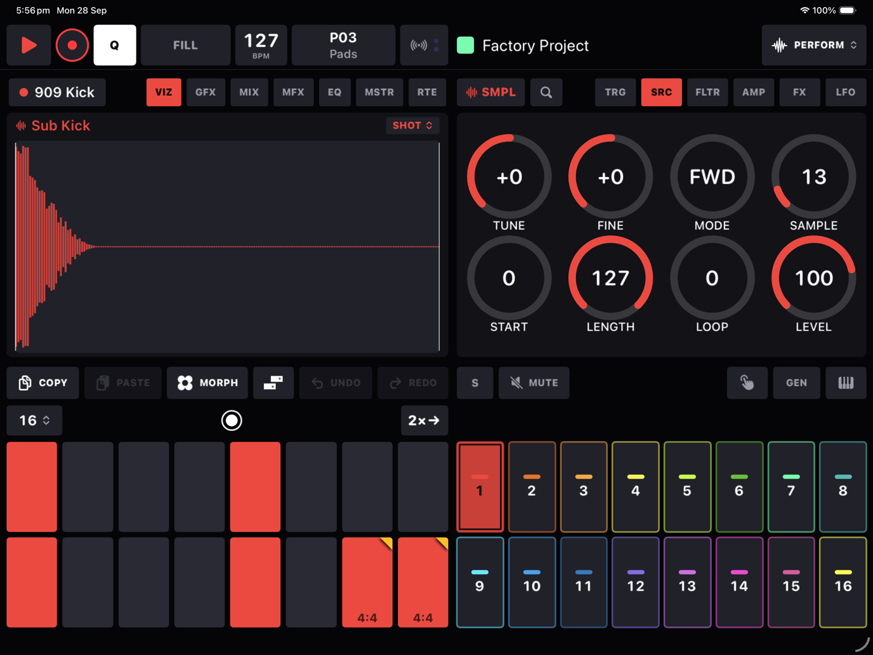Click the MODE knob showing FWD
873x655 pixels.
click(x=712, y=176)
